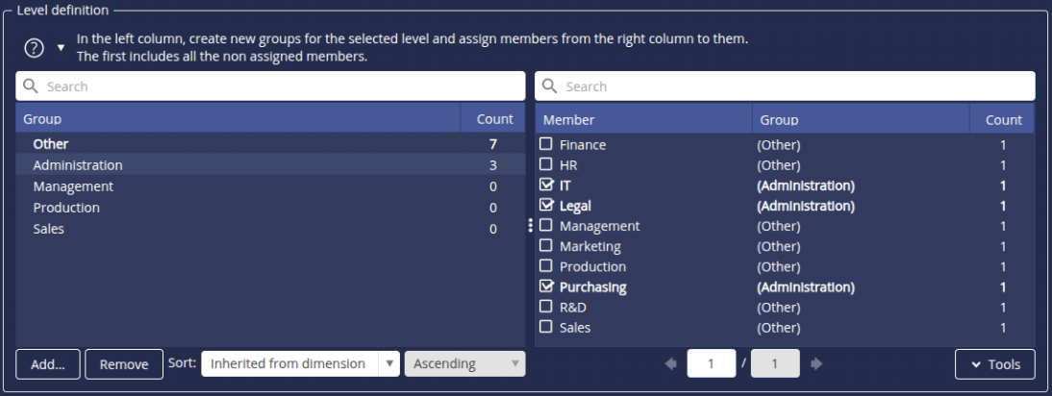
Task: Go to previous page arrow
Action: click(x=670, y=364)
